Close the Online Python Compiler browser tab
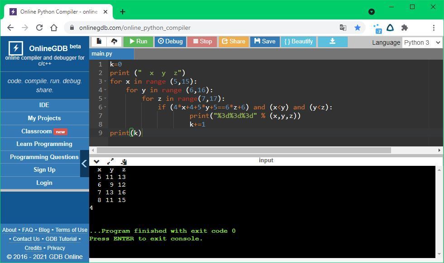The width and height of the screenshot is (444, 263). 105,12
